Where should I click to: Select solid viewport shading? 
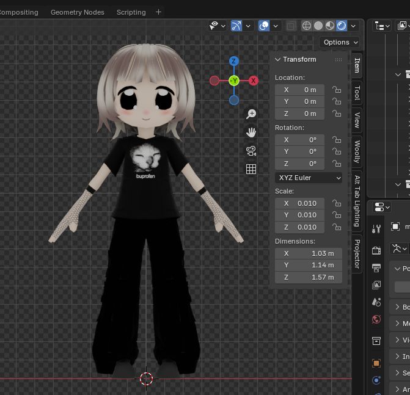click(x=318, y=26)
